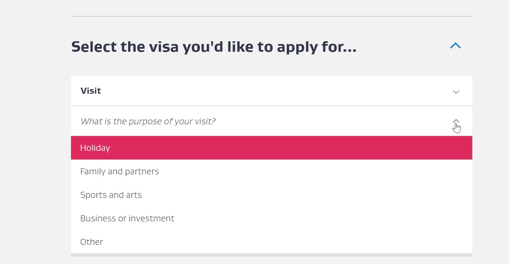Click the "Select the visa you'd like to apply for" heading
This screenshot has height=264, width=509.
click(214, 47)
